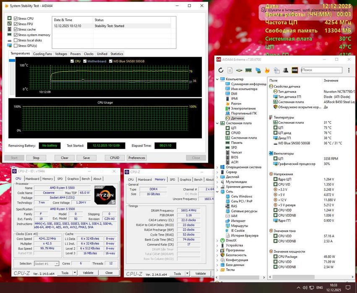Select Интернет in the AIDA64 network tree
This screenshot has height=293, width=357.
click(238, 221)
